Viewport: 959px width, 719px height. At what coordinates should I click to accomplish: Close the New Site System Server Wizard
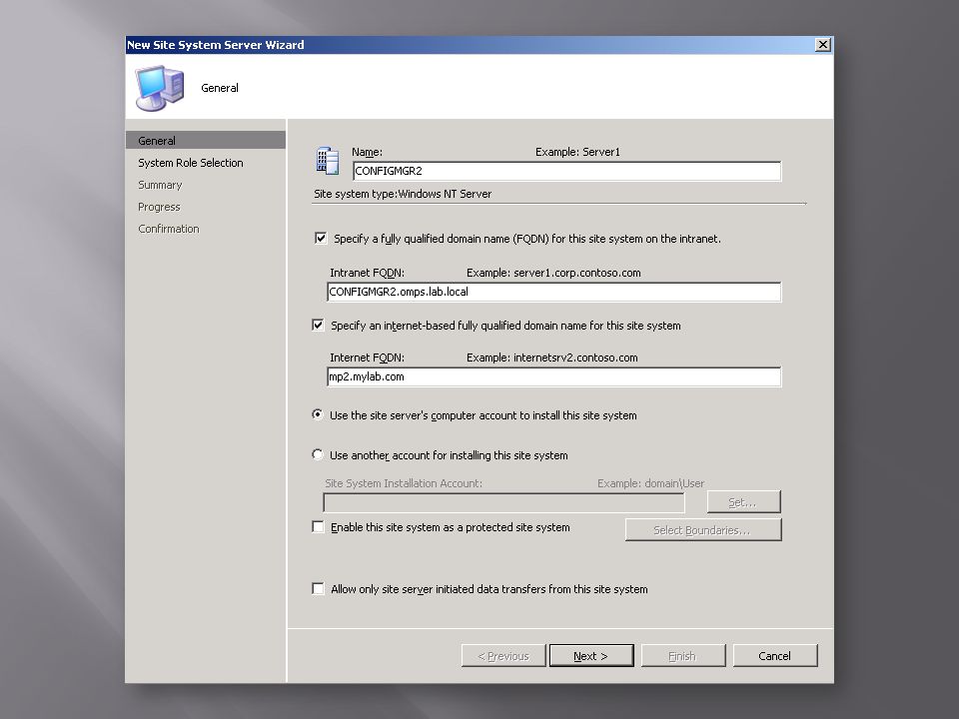pos(823,45)
